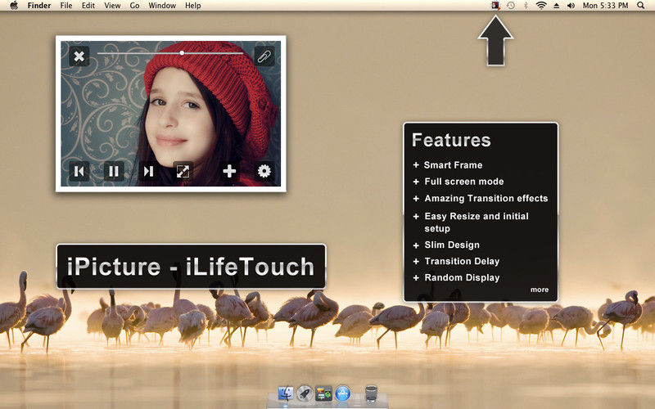Skip to the next photo
This screenshot has height=409, width=655.
(148, 171)
